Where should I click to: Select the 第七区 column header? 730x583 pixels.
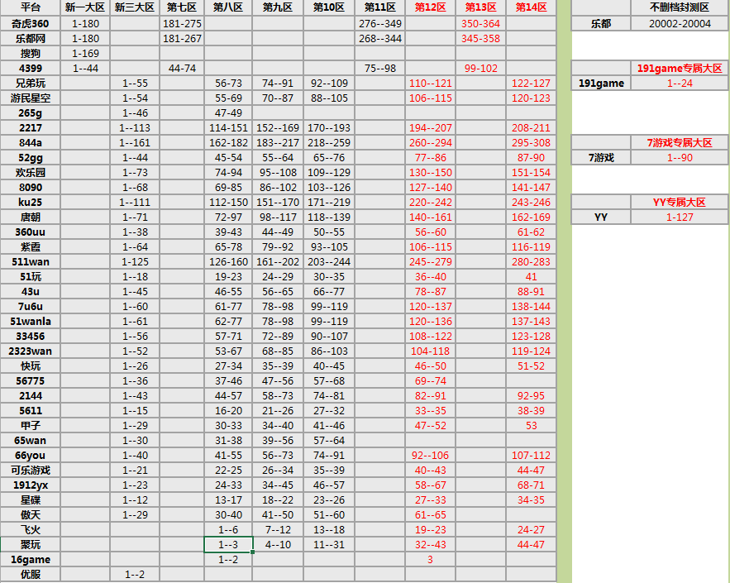click(x=182, y=7)
